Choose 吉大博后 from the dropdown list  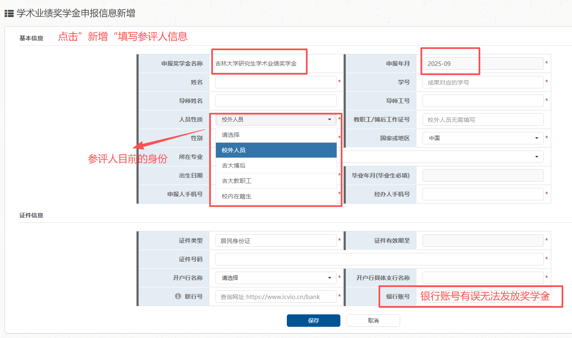pyautogui.click(x=276, y=165)
